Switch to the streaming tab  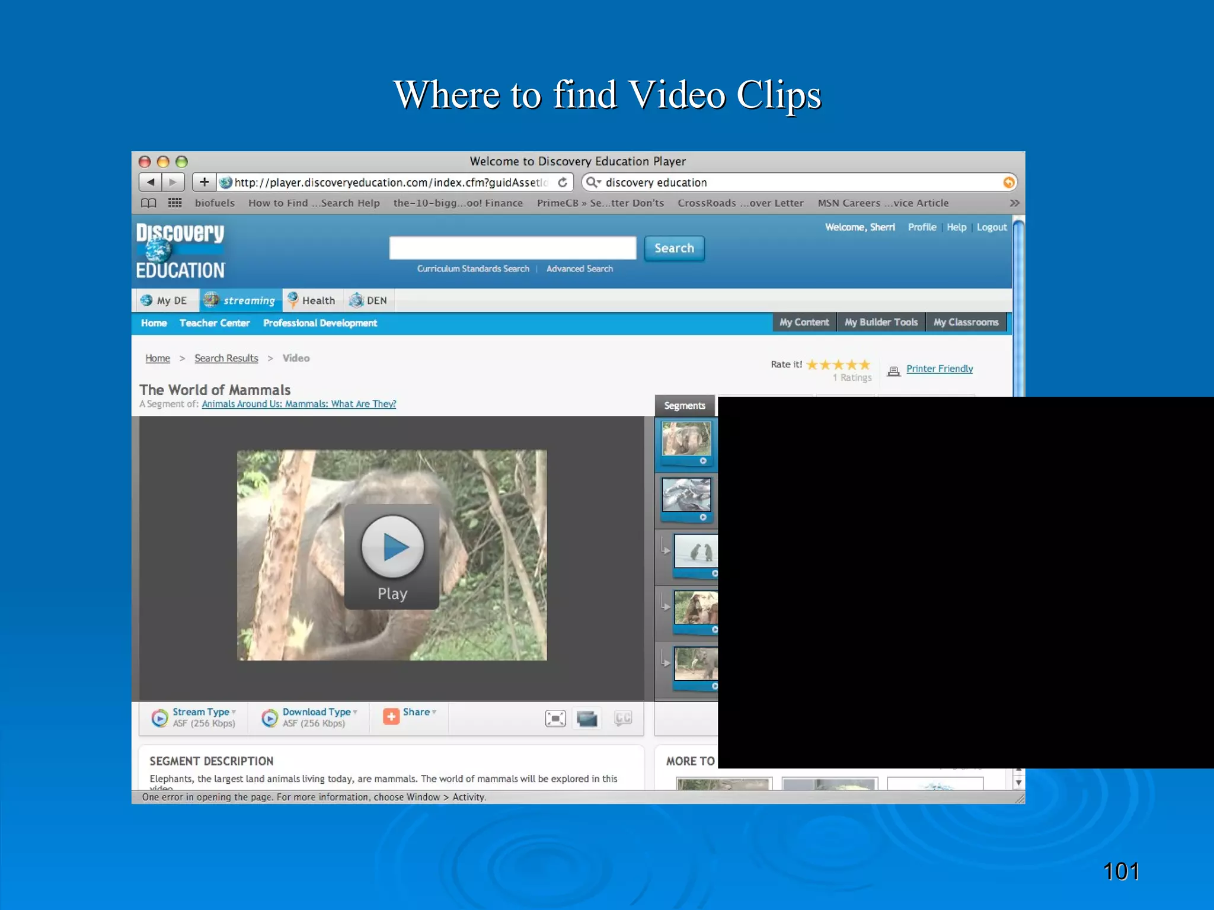239,300
